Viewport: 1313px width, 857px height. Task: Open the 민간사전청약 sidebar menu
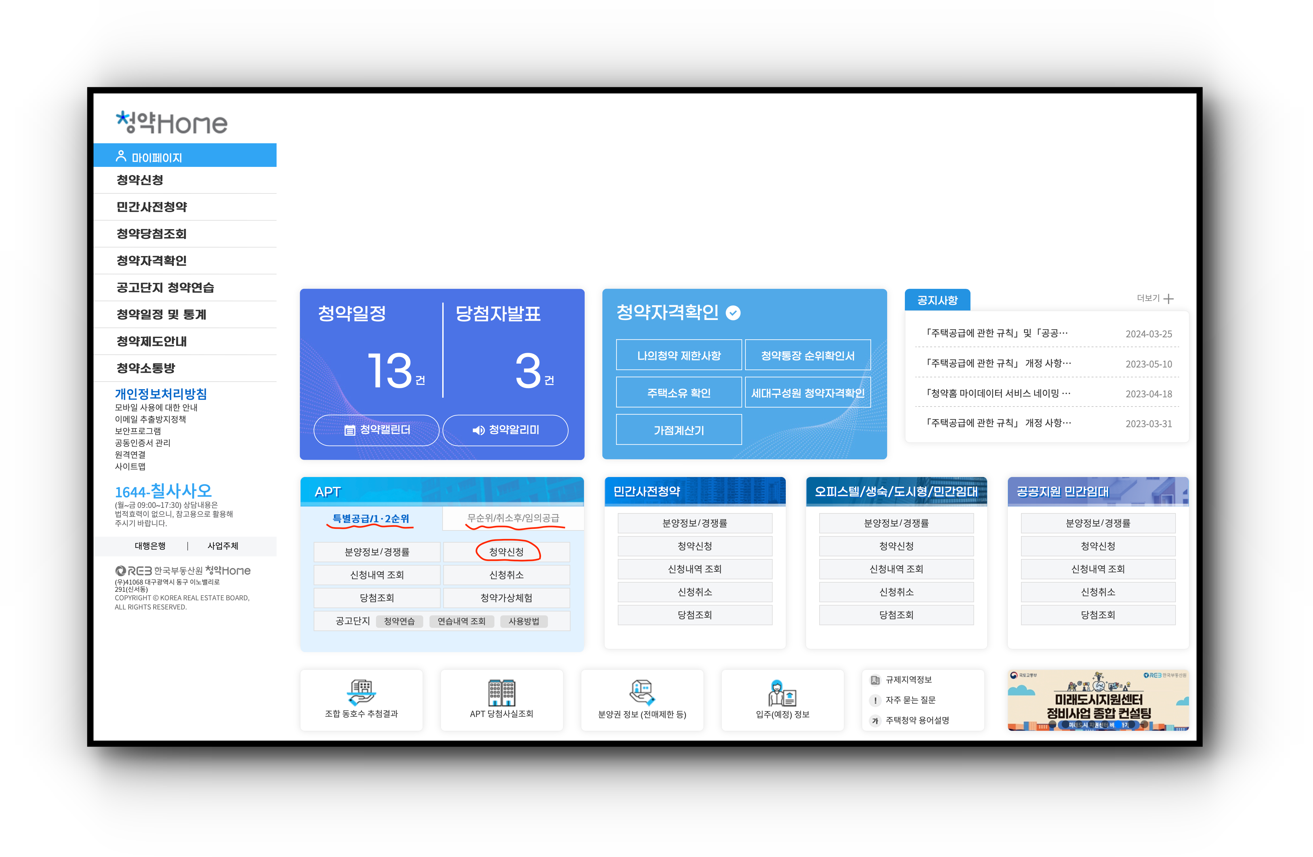pyautogui.click(x=185, y=207)
